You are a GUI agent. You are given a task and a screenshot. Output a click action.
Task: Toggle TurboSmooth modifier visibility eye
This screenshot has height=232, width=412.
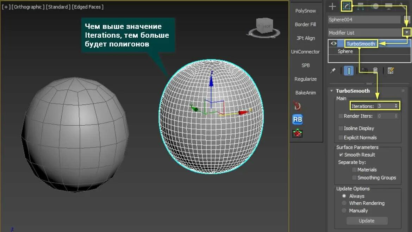[334, 43]
